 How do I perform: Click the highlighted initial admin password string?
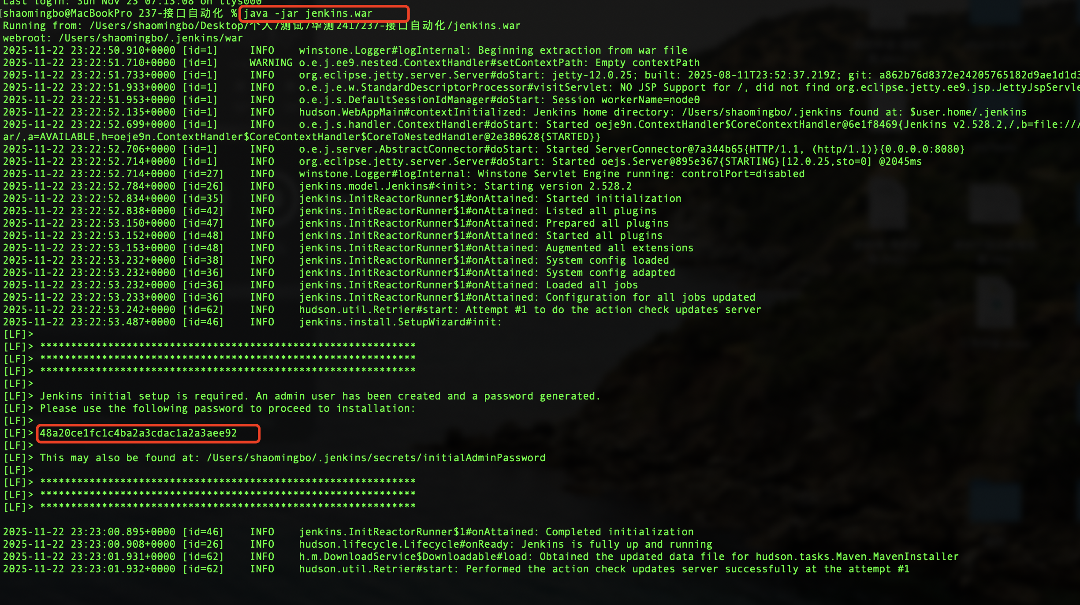[x=138, y=433]
